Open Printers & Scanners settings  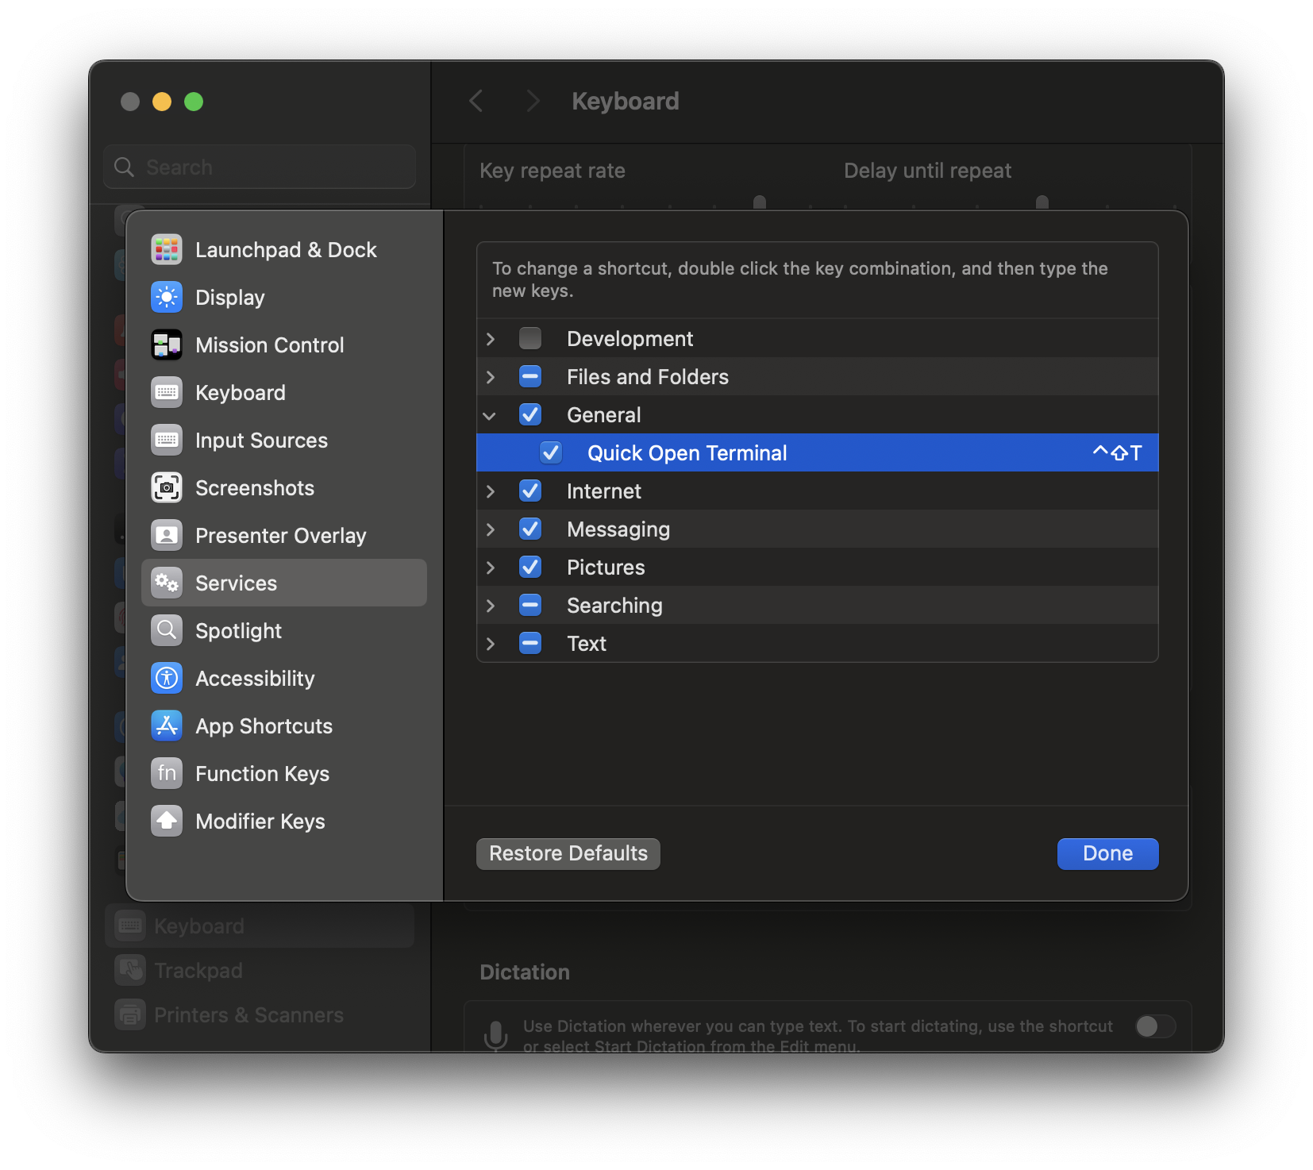[260, 1014]
